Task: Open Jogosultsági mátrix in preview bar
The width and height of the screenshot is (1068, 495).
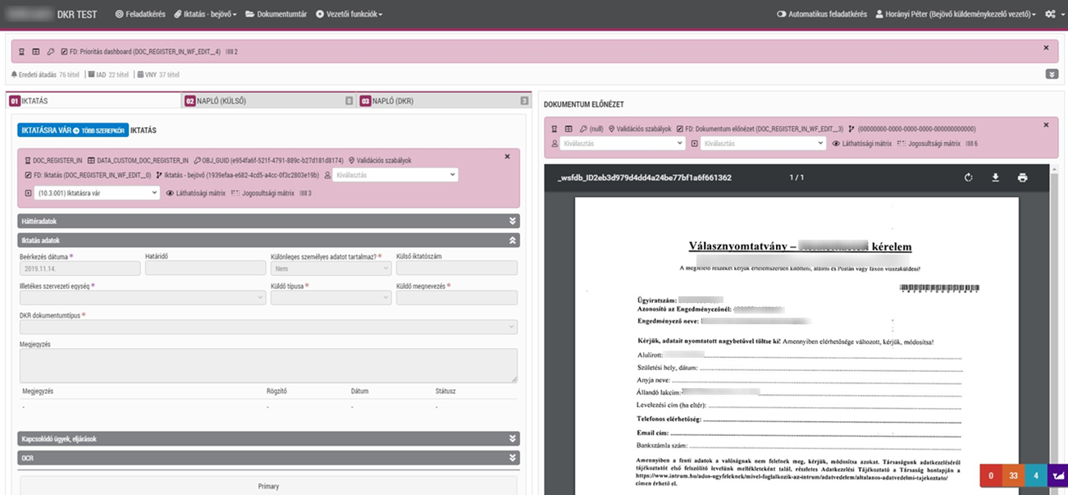Action: pos(929,143)
